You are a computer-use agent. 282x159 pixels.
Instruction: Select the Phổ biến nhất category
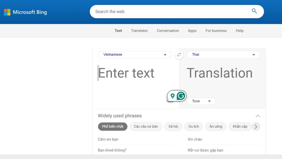click(x=112, y=126)
